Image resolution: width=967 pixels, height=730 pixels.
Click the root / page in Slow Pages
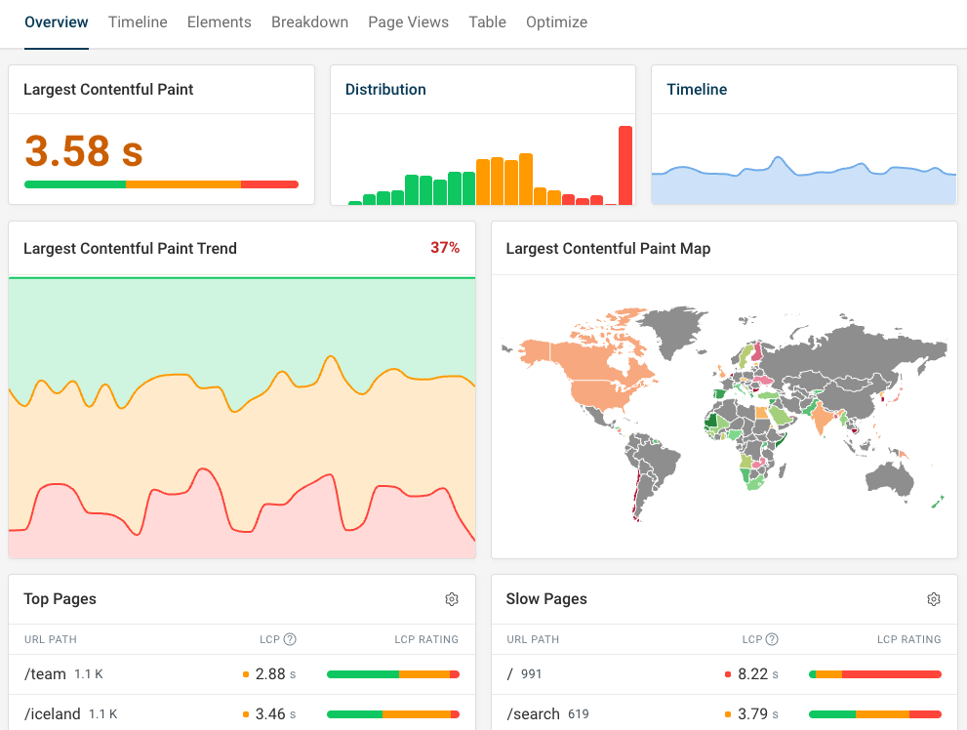pos(508,674)
